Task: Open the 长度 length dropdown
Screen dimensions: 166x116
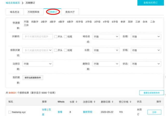Action: tap(106, 50)
